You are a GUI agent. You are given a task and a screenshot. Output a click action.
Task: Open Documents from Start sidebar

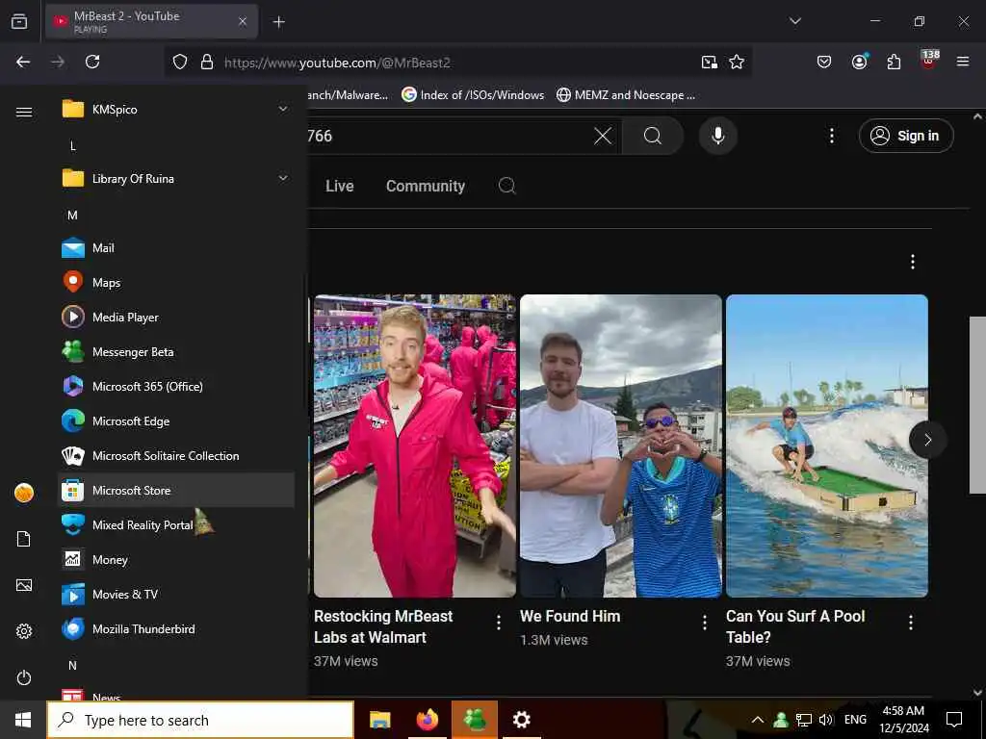coord(24,539)
